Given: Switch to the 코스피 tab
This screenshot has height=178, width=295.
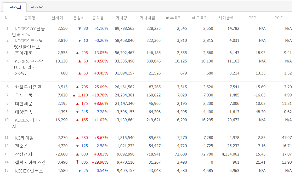Looking at the screenshot, I should (15, 7).
